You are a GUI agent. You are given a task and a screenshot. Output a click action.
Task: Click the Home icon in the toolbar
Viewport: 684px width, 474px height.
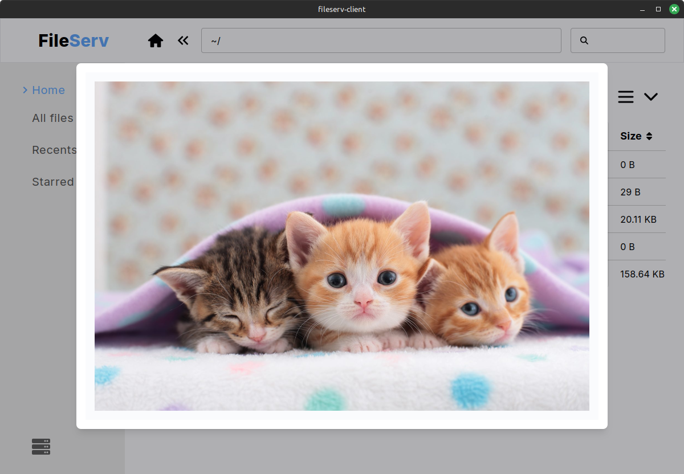(x=156, y=40)
